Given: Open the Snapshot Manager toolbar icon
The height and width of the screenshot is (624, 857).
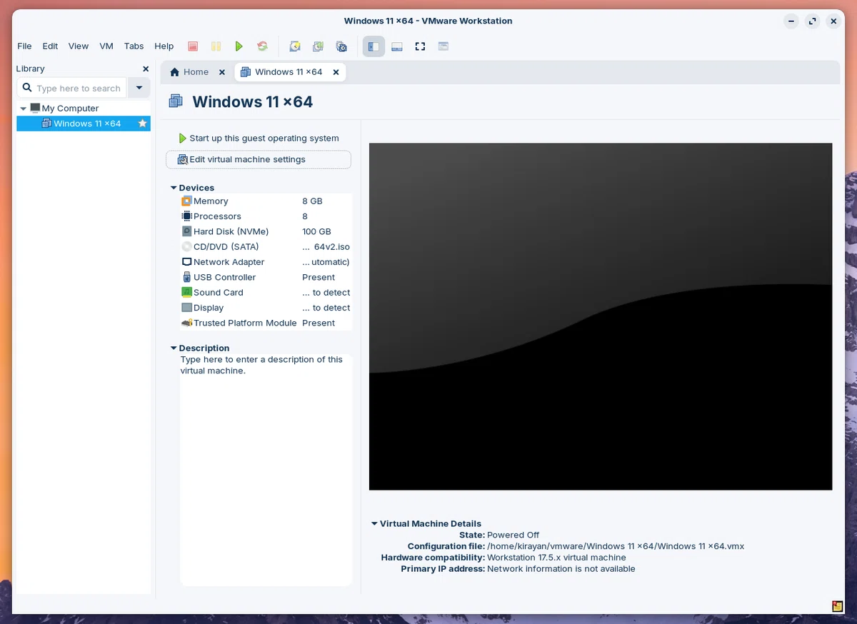Looking at the screenshot, I should pos(341,46).
